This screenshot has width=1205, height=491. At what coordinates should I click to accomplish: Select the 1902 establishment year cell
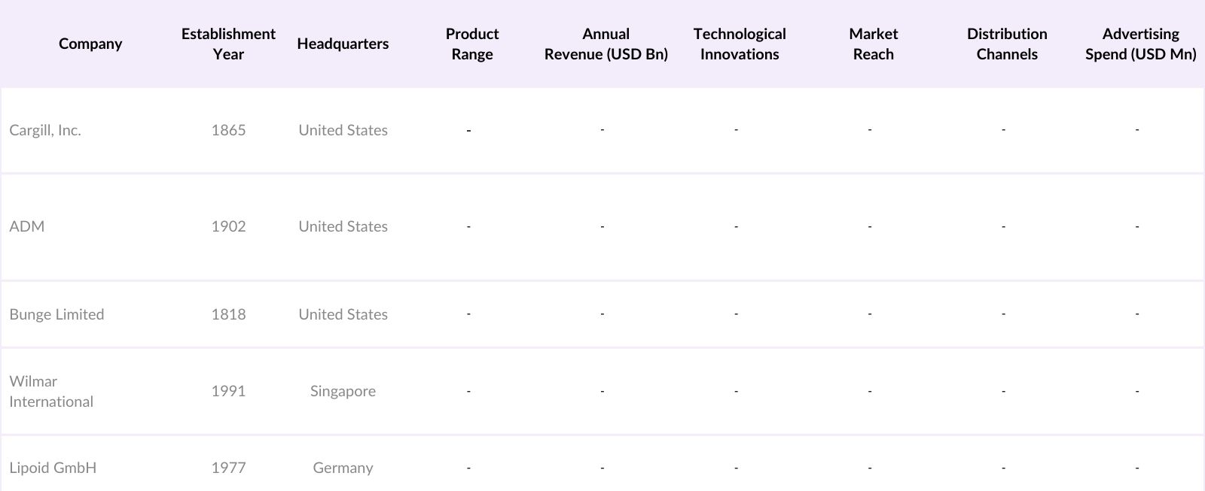pos(228,226)
